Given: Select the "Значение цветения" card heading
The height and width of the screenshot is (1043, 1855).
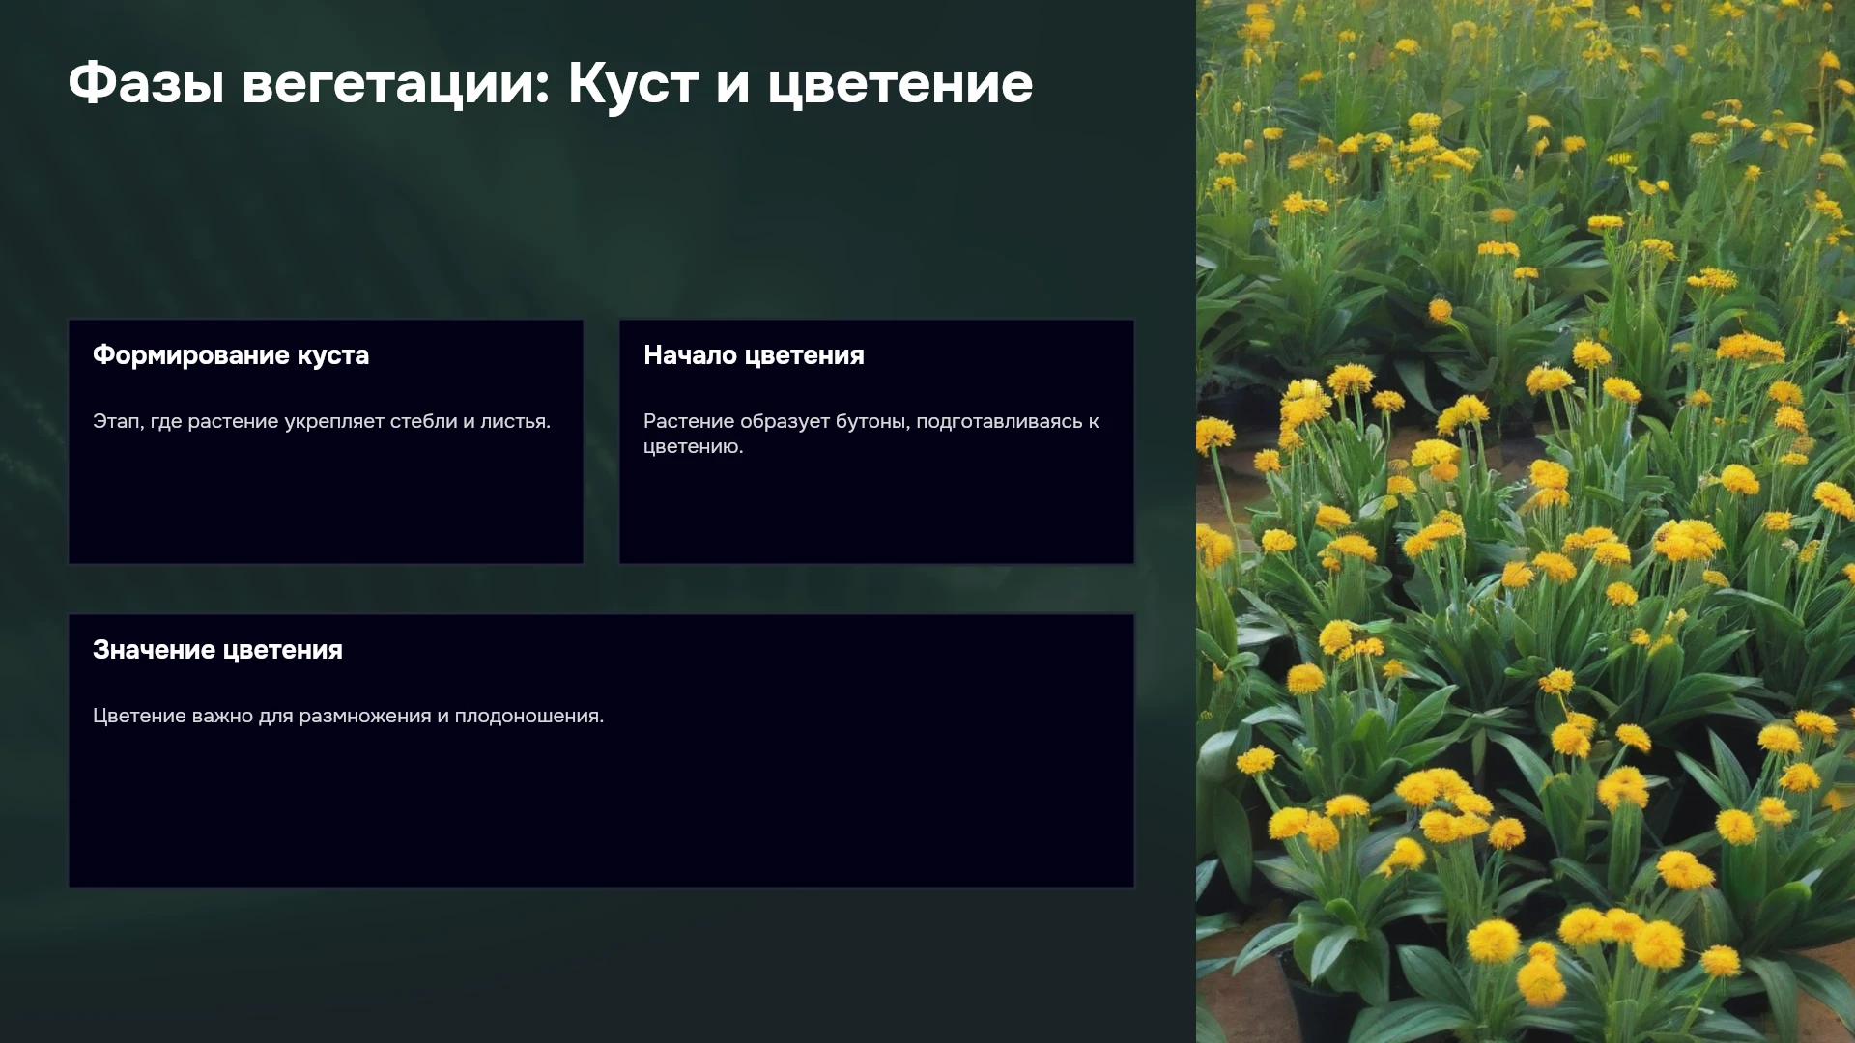Looking at the screenshot, I should pos(217,650).
